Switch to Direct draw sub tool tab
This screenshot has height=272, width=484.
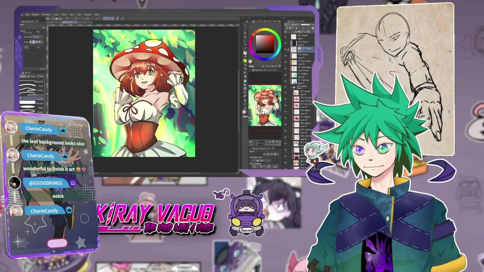[23, 76]
